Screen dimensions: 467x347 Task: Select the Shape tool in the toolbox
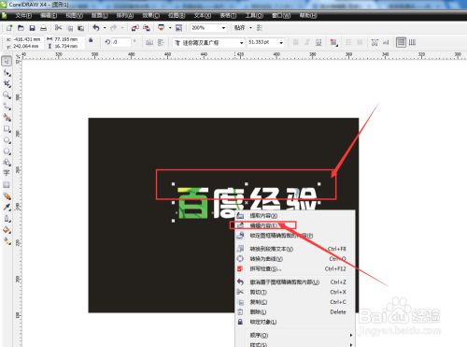tap(7, 72)
